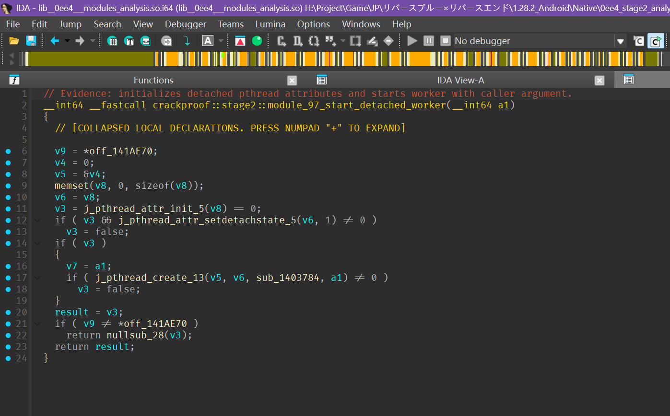Click the quotes-plus create string icon

[x=330, y=41]
